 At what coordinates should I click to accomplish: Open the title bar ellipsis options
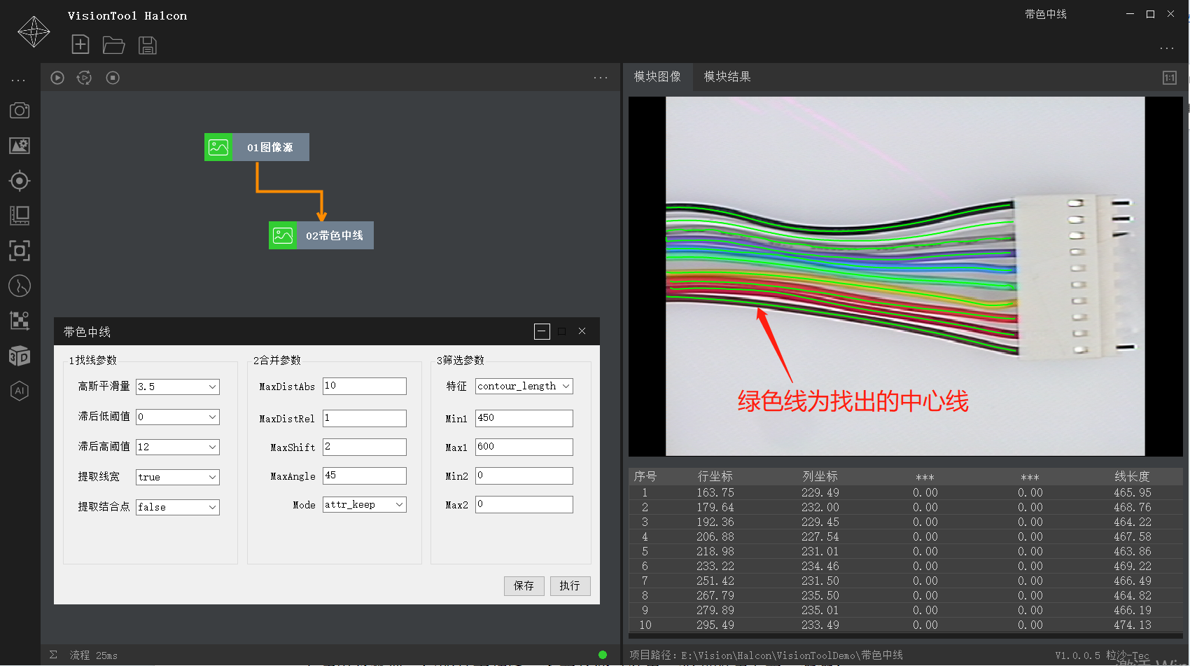pyautogui.click(x=1167, y=48)
